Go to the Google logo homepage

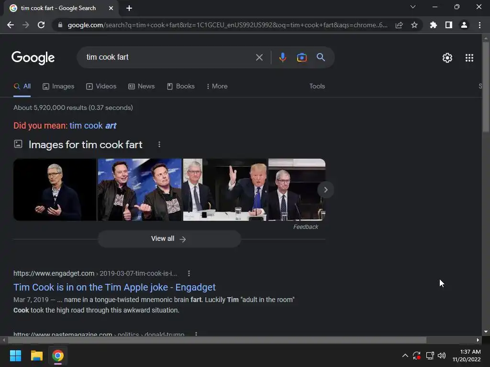tap(33, 58)
